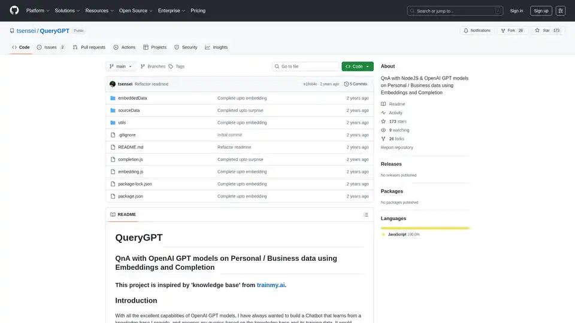Expand the Platform menu
Viewport: 575px width, 323px height.
[37, 11]
